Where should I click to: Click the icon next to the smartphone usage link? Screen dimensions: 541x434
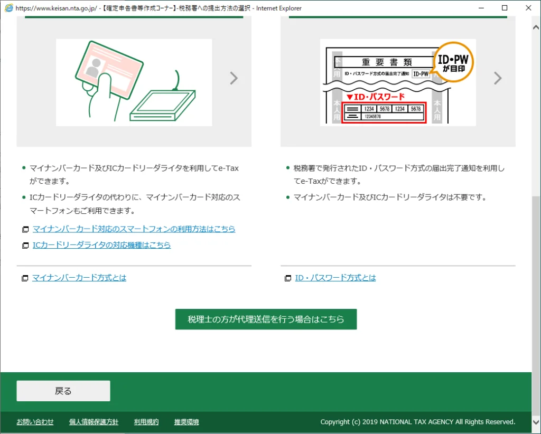25,229
